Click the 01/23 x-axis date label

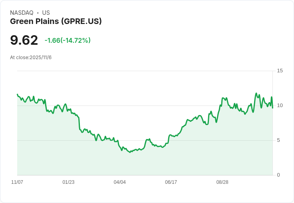[x=68, y=182]
